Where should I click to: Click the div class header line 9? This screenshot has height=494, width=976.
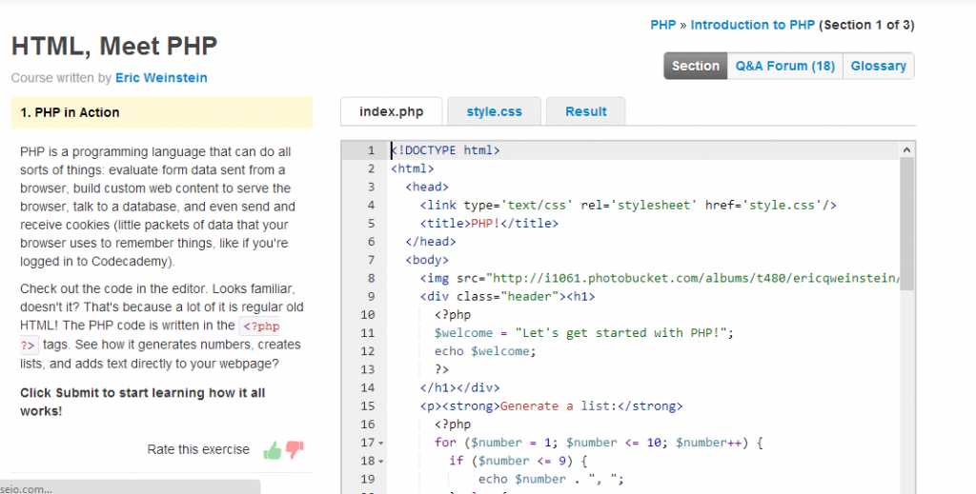click(x=507, y=296)
